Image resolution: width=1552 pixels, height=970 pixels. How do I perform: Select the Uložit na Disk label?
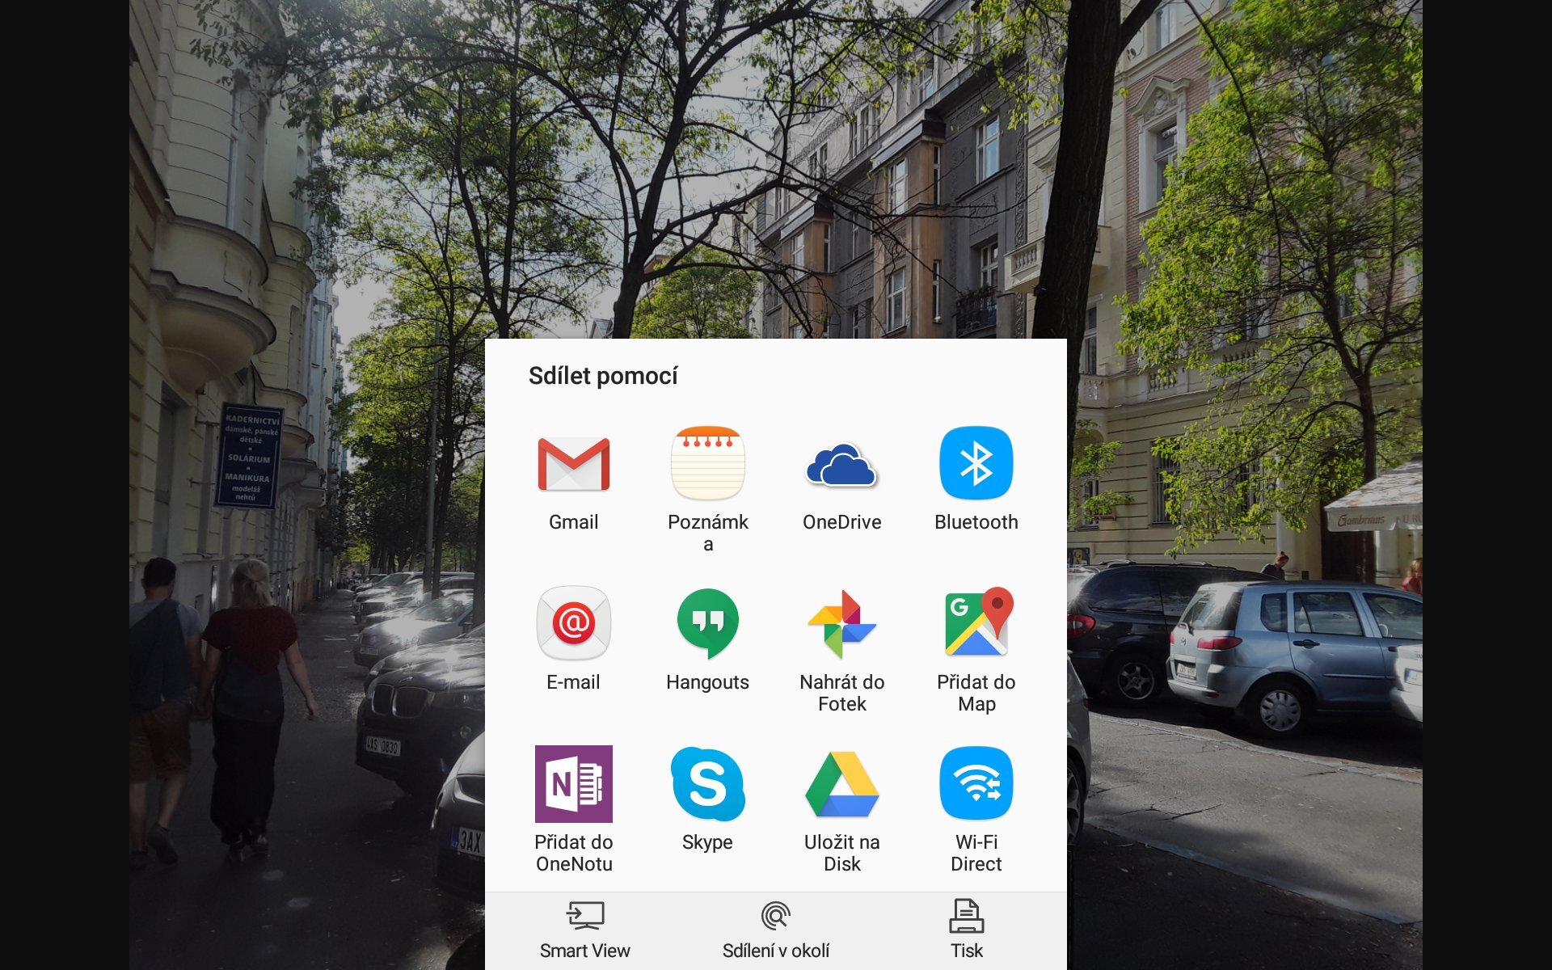pyautogui.click(x=842, y=853)
